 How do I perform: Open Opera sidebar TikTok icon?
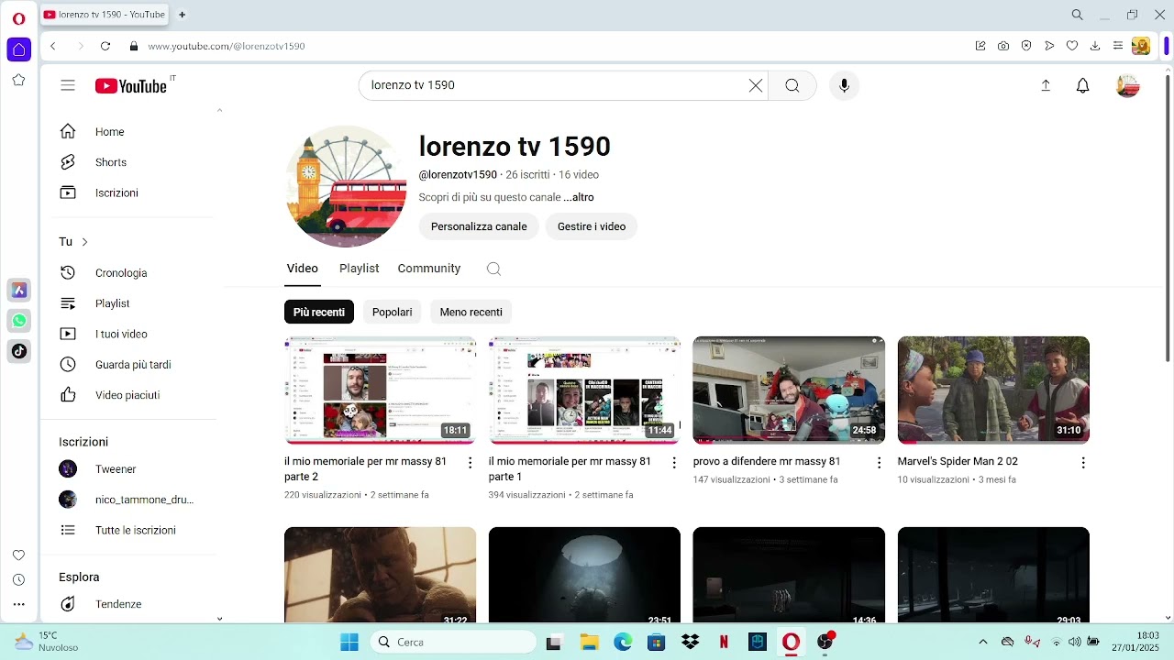click(19, 351)
